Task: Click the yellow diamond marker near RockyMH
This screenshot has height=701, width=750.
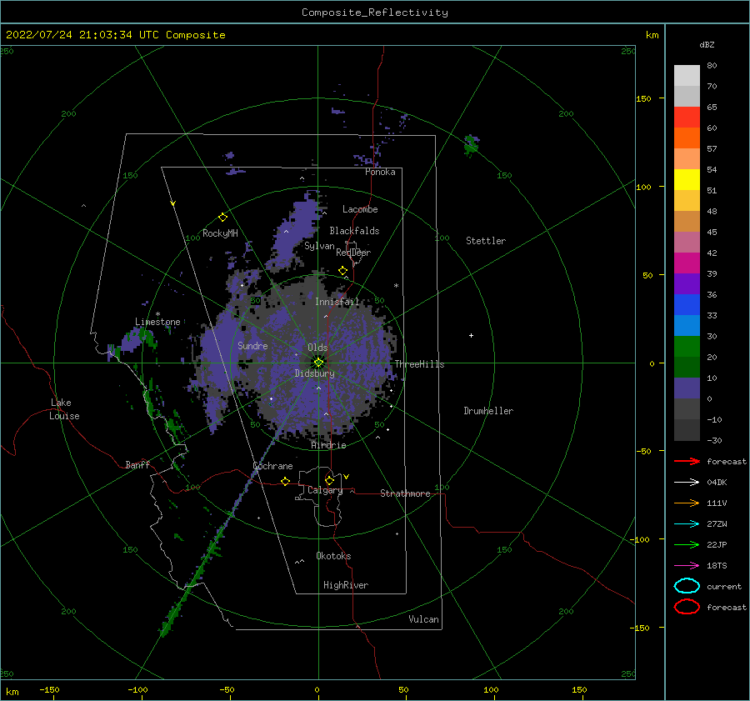Action: click(222, 218)
